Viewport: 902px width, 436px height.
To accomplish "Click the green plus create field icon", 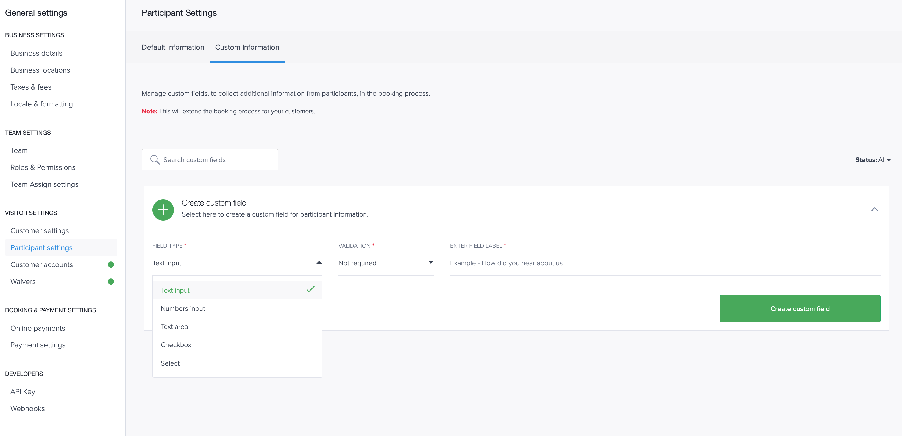I will (163, 210).
